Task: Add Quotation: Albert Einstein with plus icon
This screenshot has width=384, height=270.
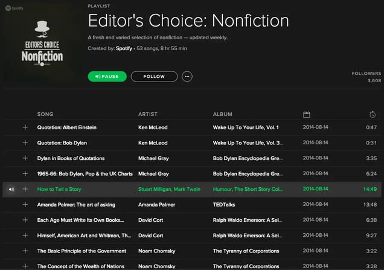Action: [x=25, y=127]
